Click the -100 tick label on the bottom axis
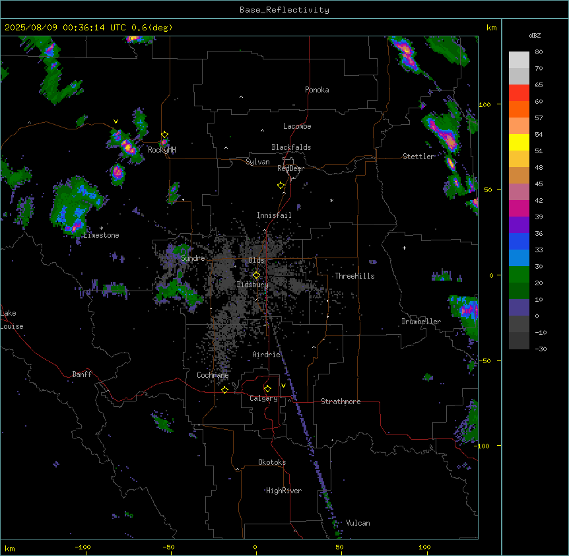 [x=83, y=547]
